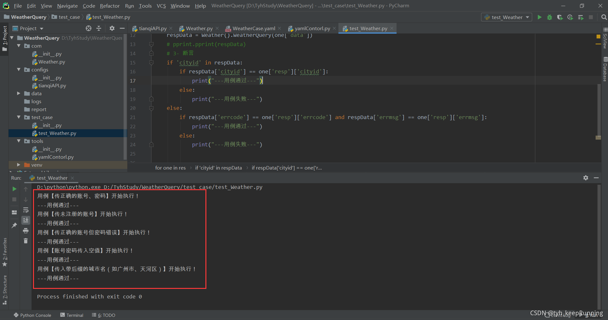Click the gray Stop icon in top toolbar

(x=591, y=17)
